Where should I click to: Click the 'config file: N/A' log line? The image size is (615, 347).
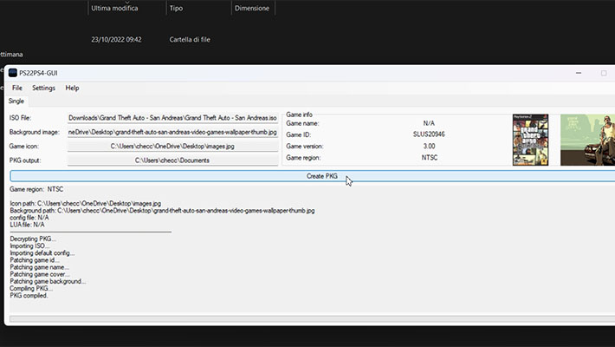[29, 218]
